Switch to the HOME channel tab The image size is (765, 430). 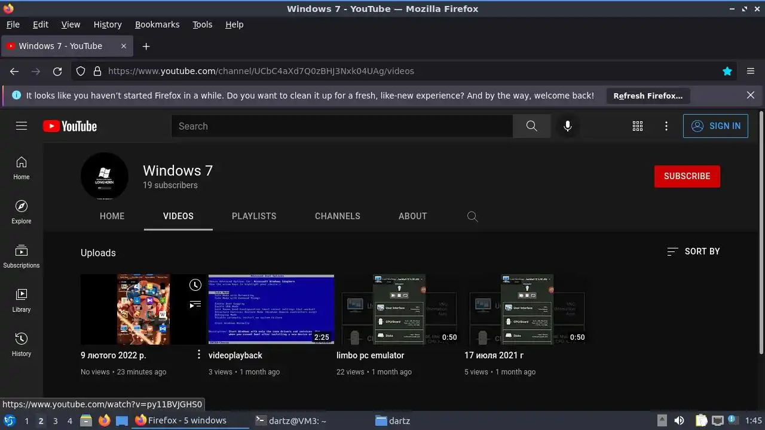tap(112, 216)
